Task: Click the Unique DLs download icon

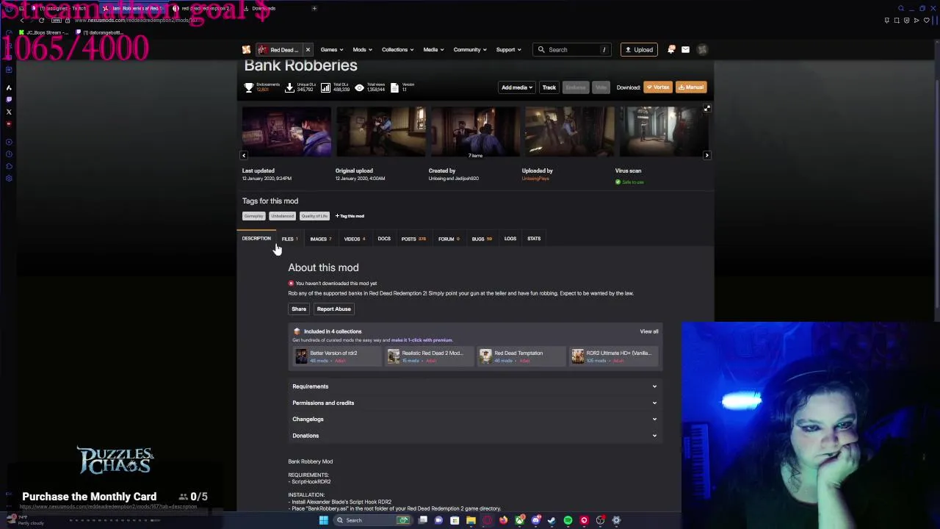Action: (x=289, y=87)
